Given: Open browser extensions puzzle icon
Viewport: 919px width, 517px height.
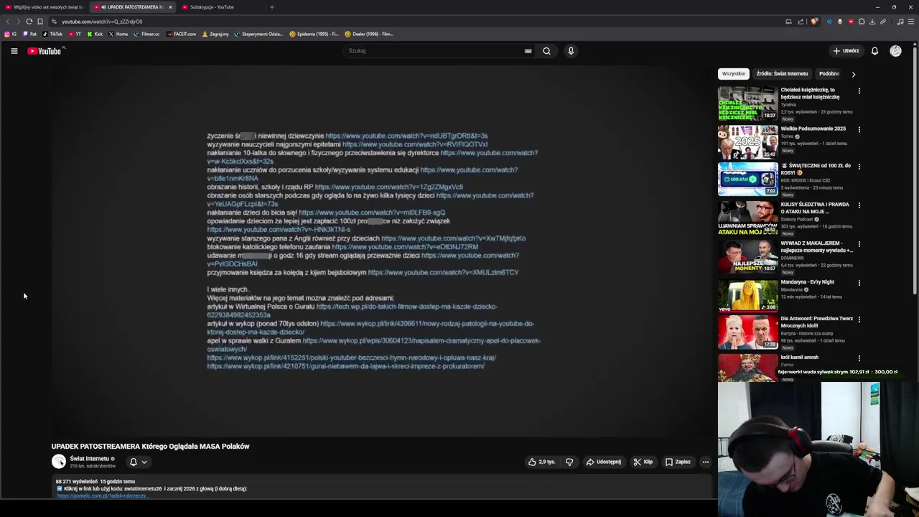Looking at the screenshot, I should point(862,22).
